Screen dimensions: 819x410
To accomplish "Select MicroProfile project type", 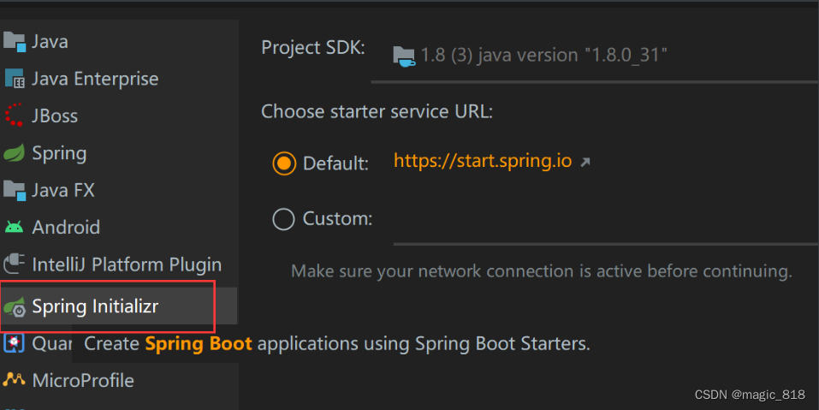I will 119,380.
